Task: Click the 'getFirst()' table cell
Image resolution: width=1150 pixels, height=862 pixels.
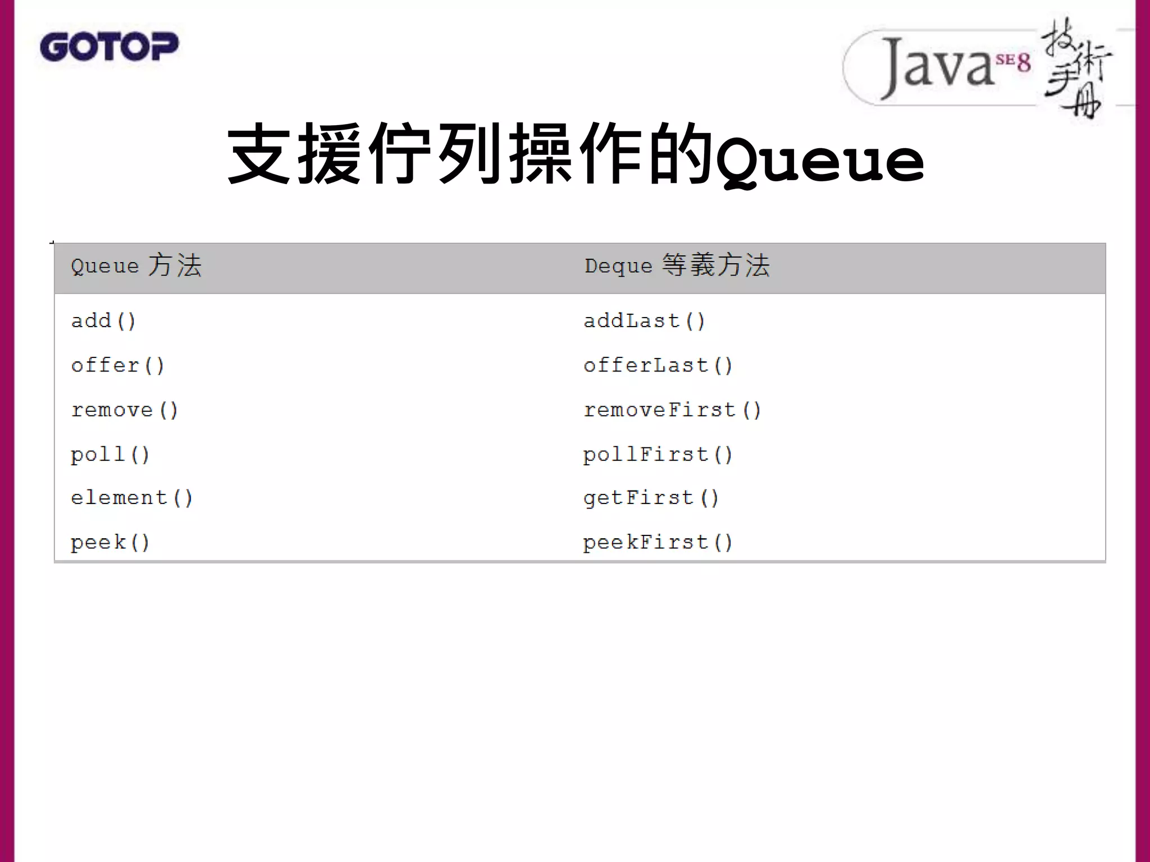Action: point(651,498)
